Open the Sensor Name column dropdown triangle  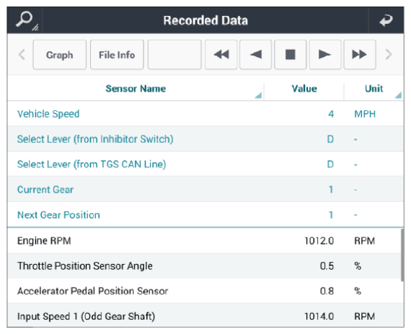[x=258, y=95]
